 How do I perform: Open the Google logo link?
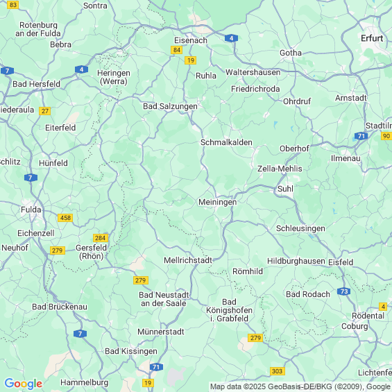pyautogui.click(x=24, y=384)
